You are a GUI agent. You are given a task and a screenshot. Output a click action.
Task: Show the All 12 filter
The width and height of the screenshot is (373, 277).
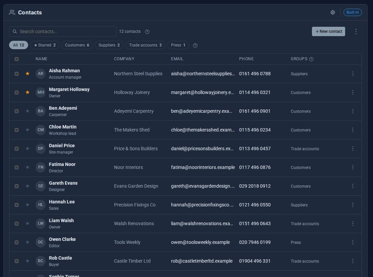[x=18, y=45]
